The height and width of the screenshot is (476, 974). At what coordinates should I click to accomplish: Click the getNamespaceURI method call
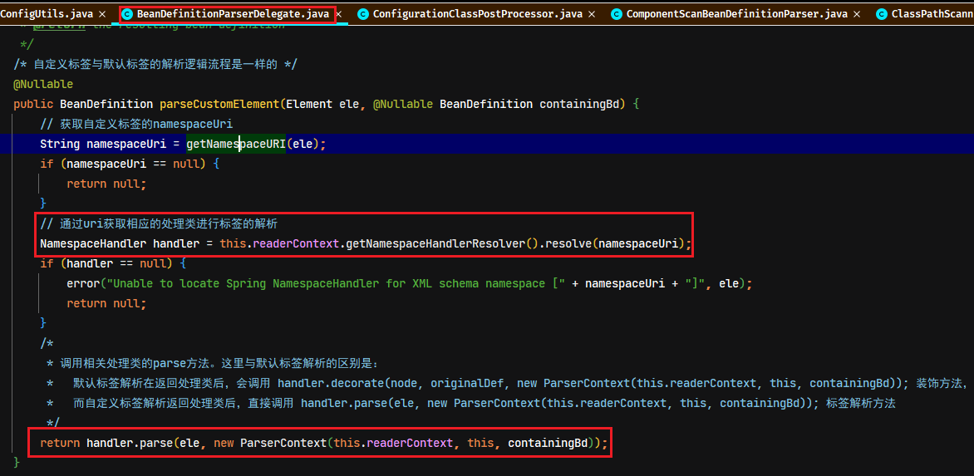[236, 144]
